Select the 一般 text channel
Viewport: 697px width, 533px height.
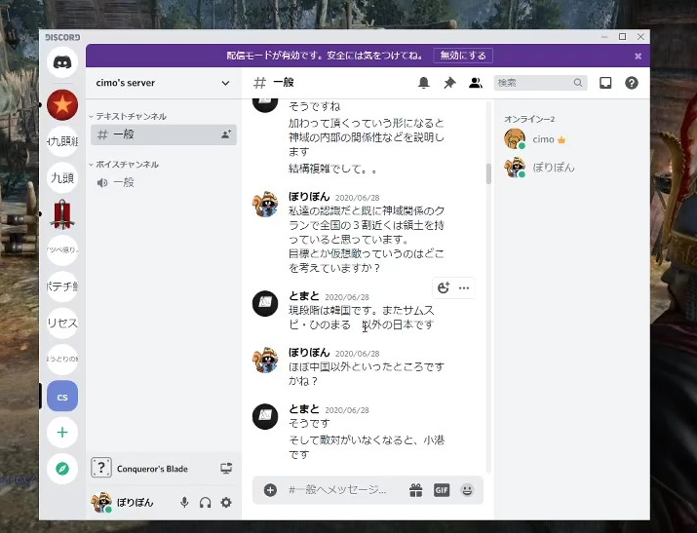(164, 134)
